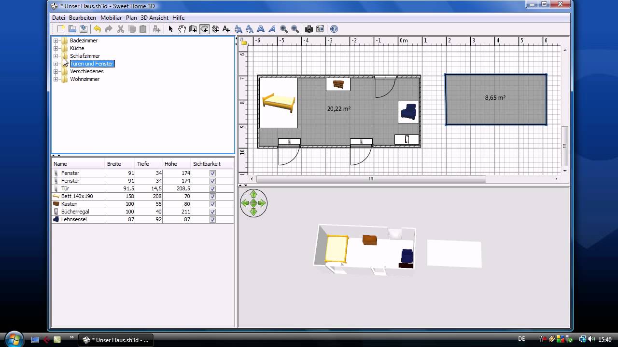Expand the Türen und Fenster folder
The image size is (618, 347).
56,64
